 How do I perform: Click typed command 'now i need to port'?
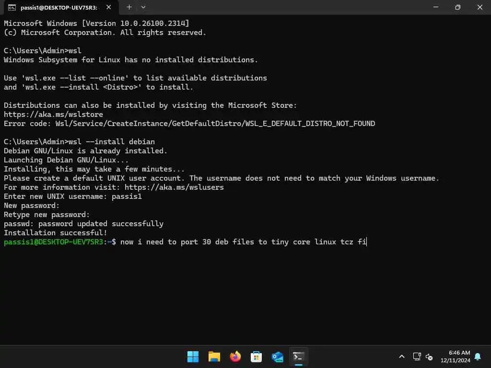click(x=159, y=242)
